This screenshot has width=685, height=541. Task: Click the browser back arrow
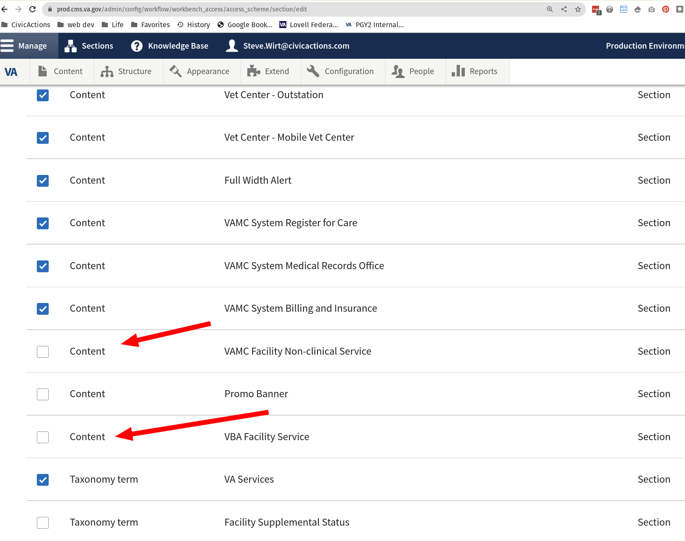pos(5,9)
